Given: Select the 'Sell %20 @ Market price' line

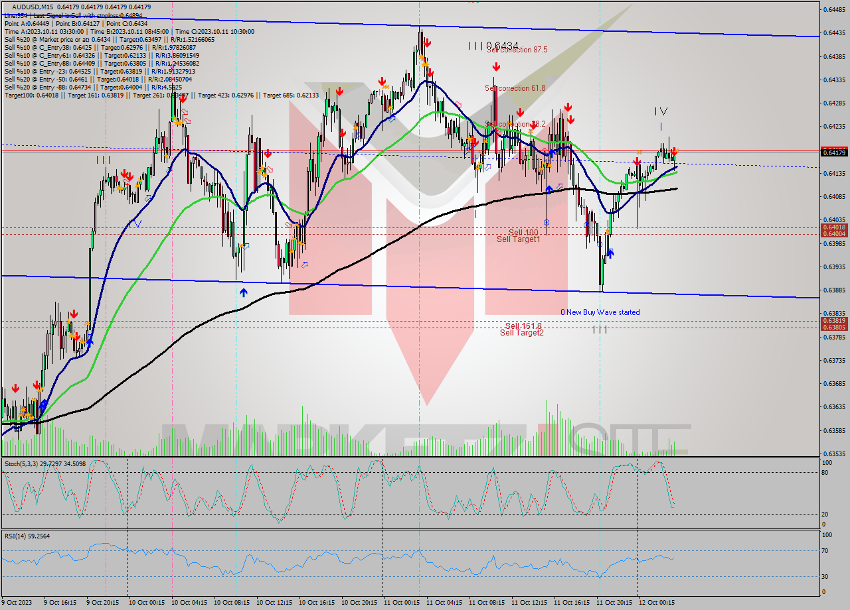Looking at the screenshot, I should [110, 39].
